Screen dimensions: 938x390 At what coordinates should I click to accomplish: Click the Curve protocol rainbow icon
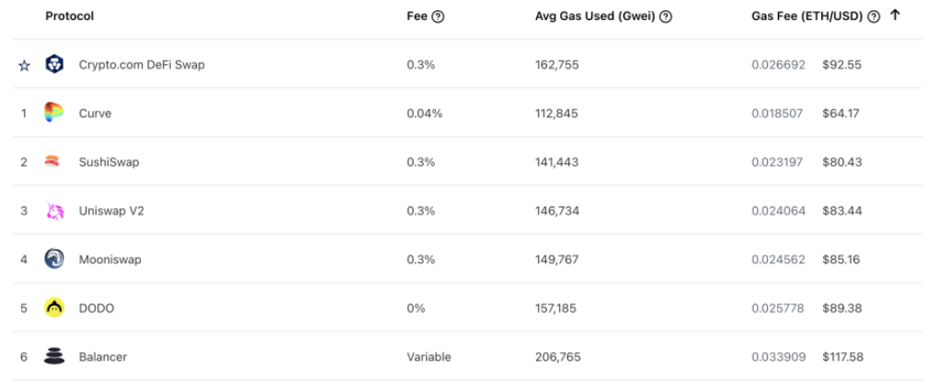click(54, 114)
